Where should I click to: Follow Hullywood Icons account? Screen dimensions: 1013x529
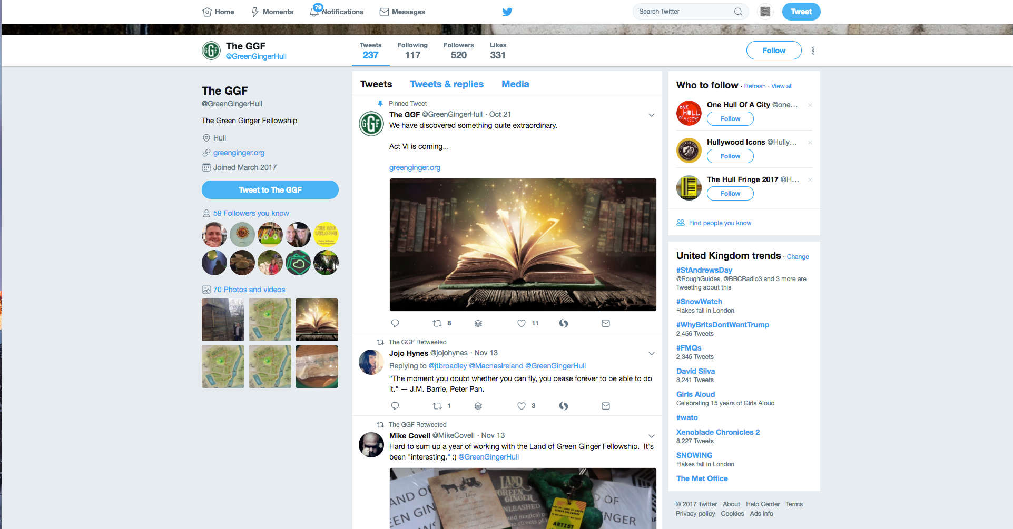[x=730, y=156]
